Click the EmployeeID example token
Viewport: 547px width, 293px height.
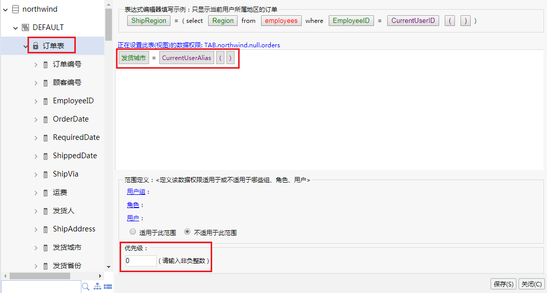351,20
